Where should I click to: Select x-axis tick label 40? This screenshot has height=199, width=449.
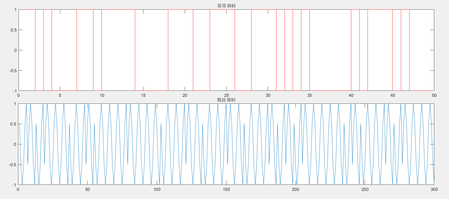(x=351, y=95)
